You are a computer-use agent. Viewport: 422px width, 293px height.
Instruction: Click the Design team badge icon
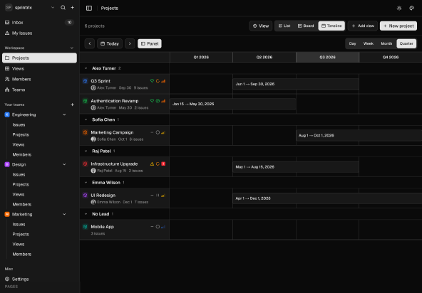[x=7, y=164]
